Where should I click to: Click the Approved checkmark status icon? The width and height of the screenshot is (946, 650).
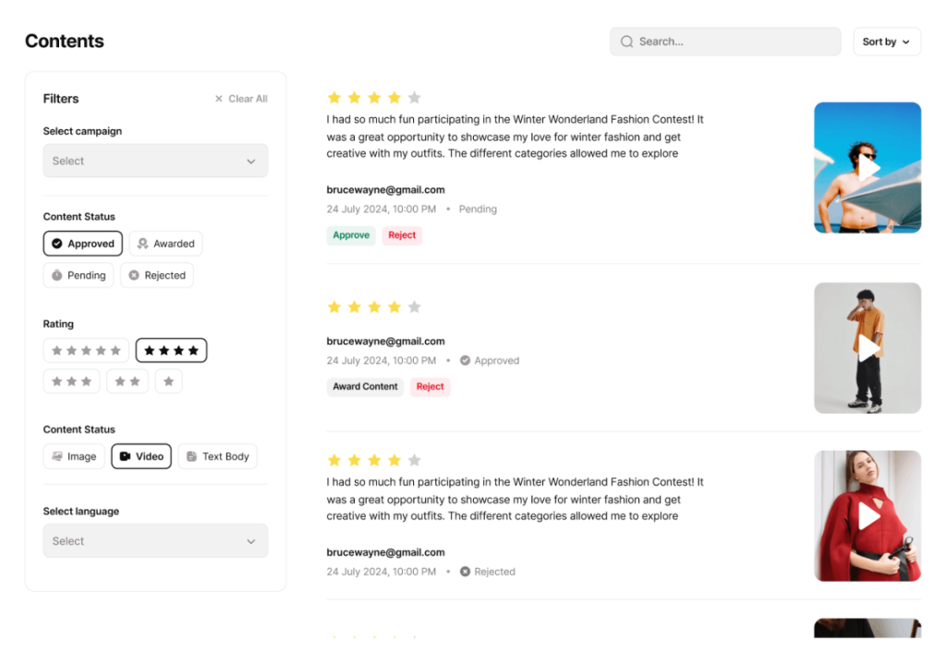pos(466,361)
